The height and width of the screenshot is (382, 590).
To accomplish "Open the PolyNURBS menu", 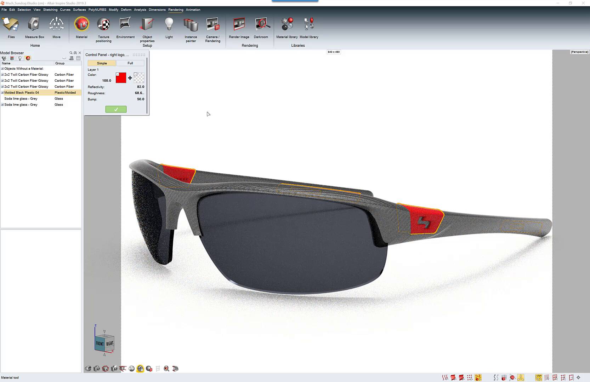I will 97,10.
